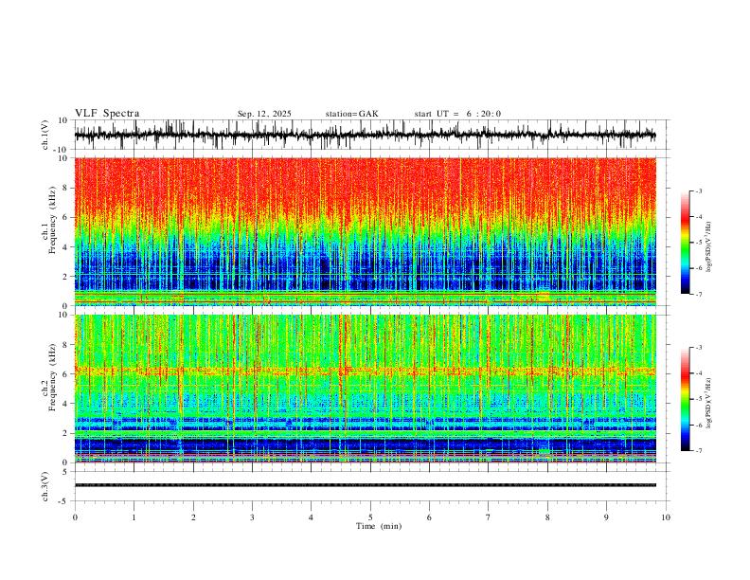Click the ch.1 log(PSD) colorbar label
The height and width of the screenshot is (580, 750).
tap(709, 246)
